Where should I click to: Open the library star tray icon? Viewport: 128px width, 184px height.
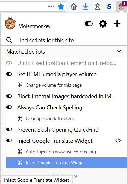coord(97,6)
